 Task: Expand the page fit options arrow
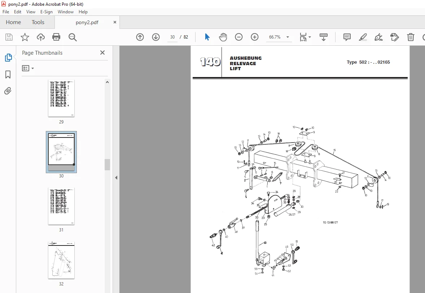pos(310,37)
